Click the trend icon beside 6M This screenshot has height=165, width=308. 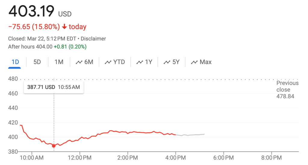(79, 62)
